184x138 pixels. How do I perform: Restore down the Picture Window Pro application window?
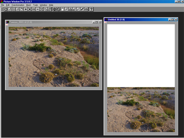[x=179, y=1]
